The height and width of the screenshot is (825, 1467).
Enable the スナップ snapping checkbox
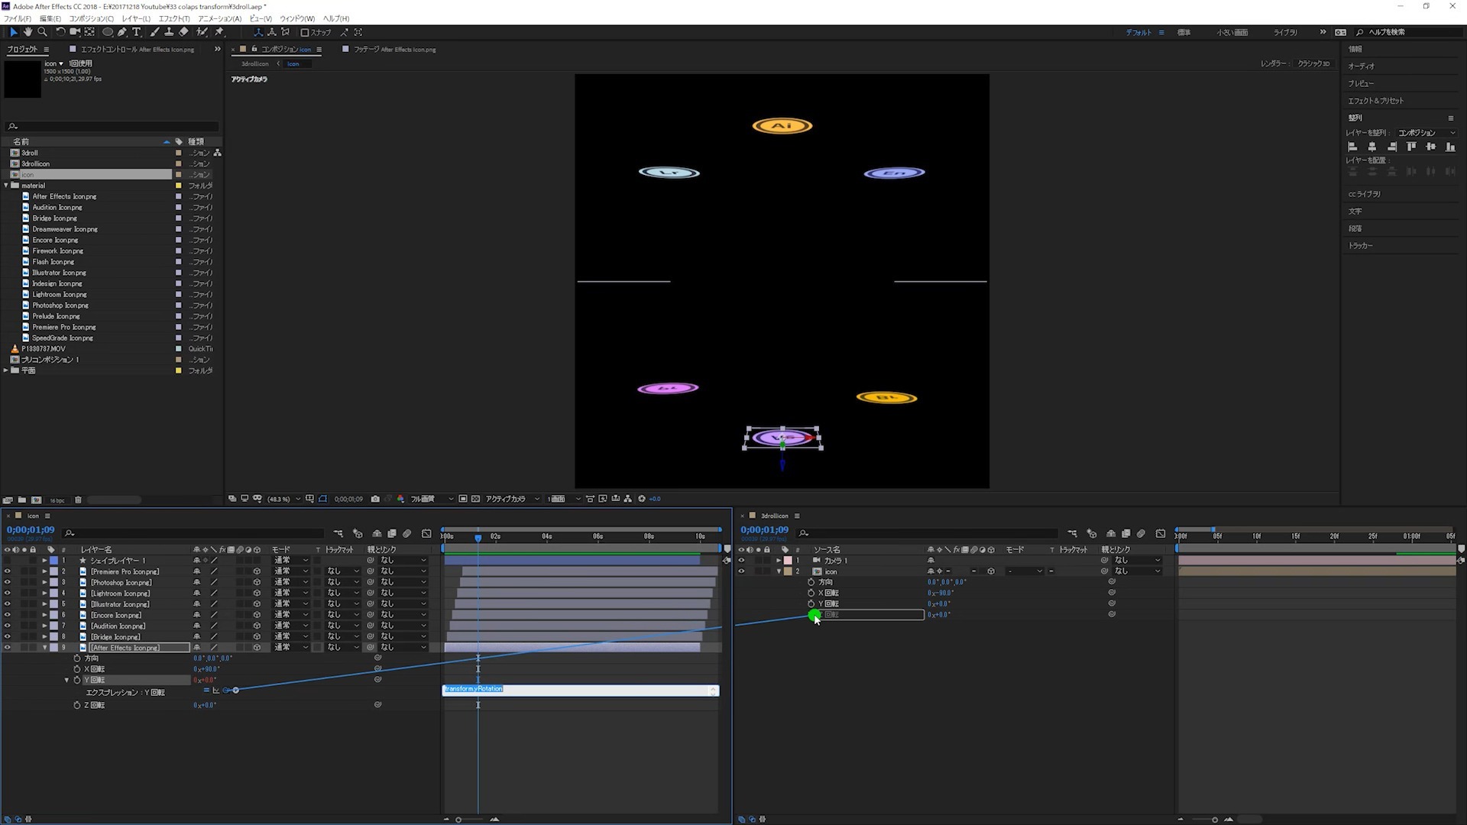point(305,32)
